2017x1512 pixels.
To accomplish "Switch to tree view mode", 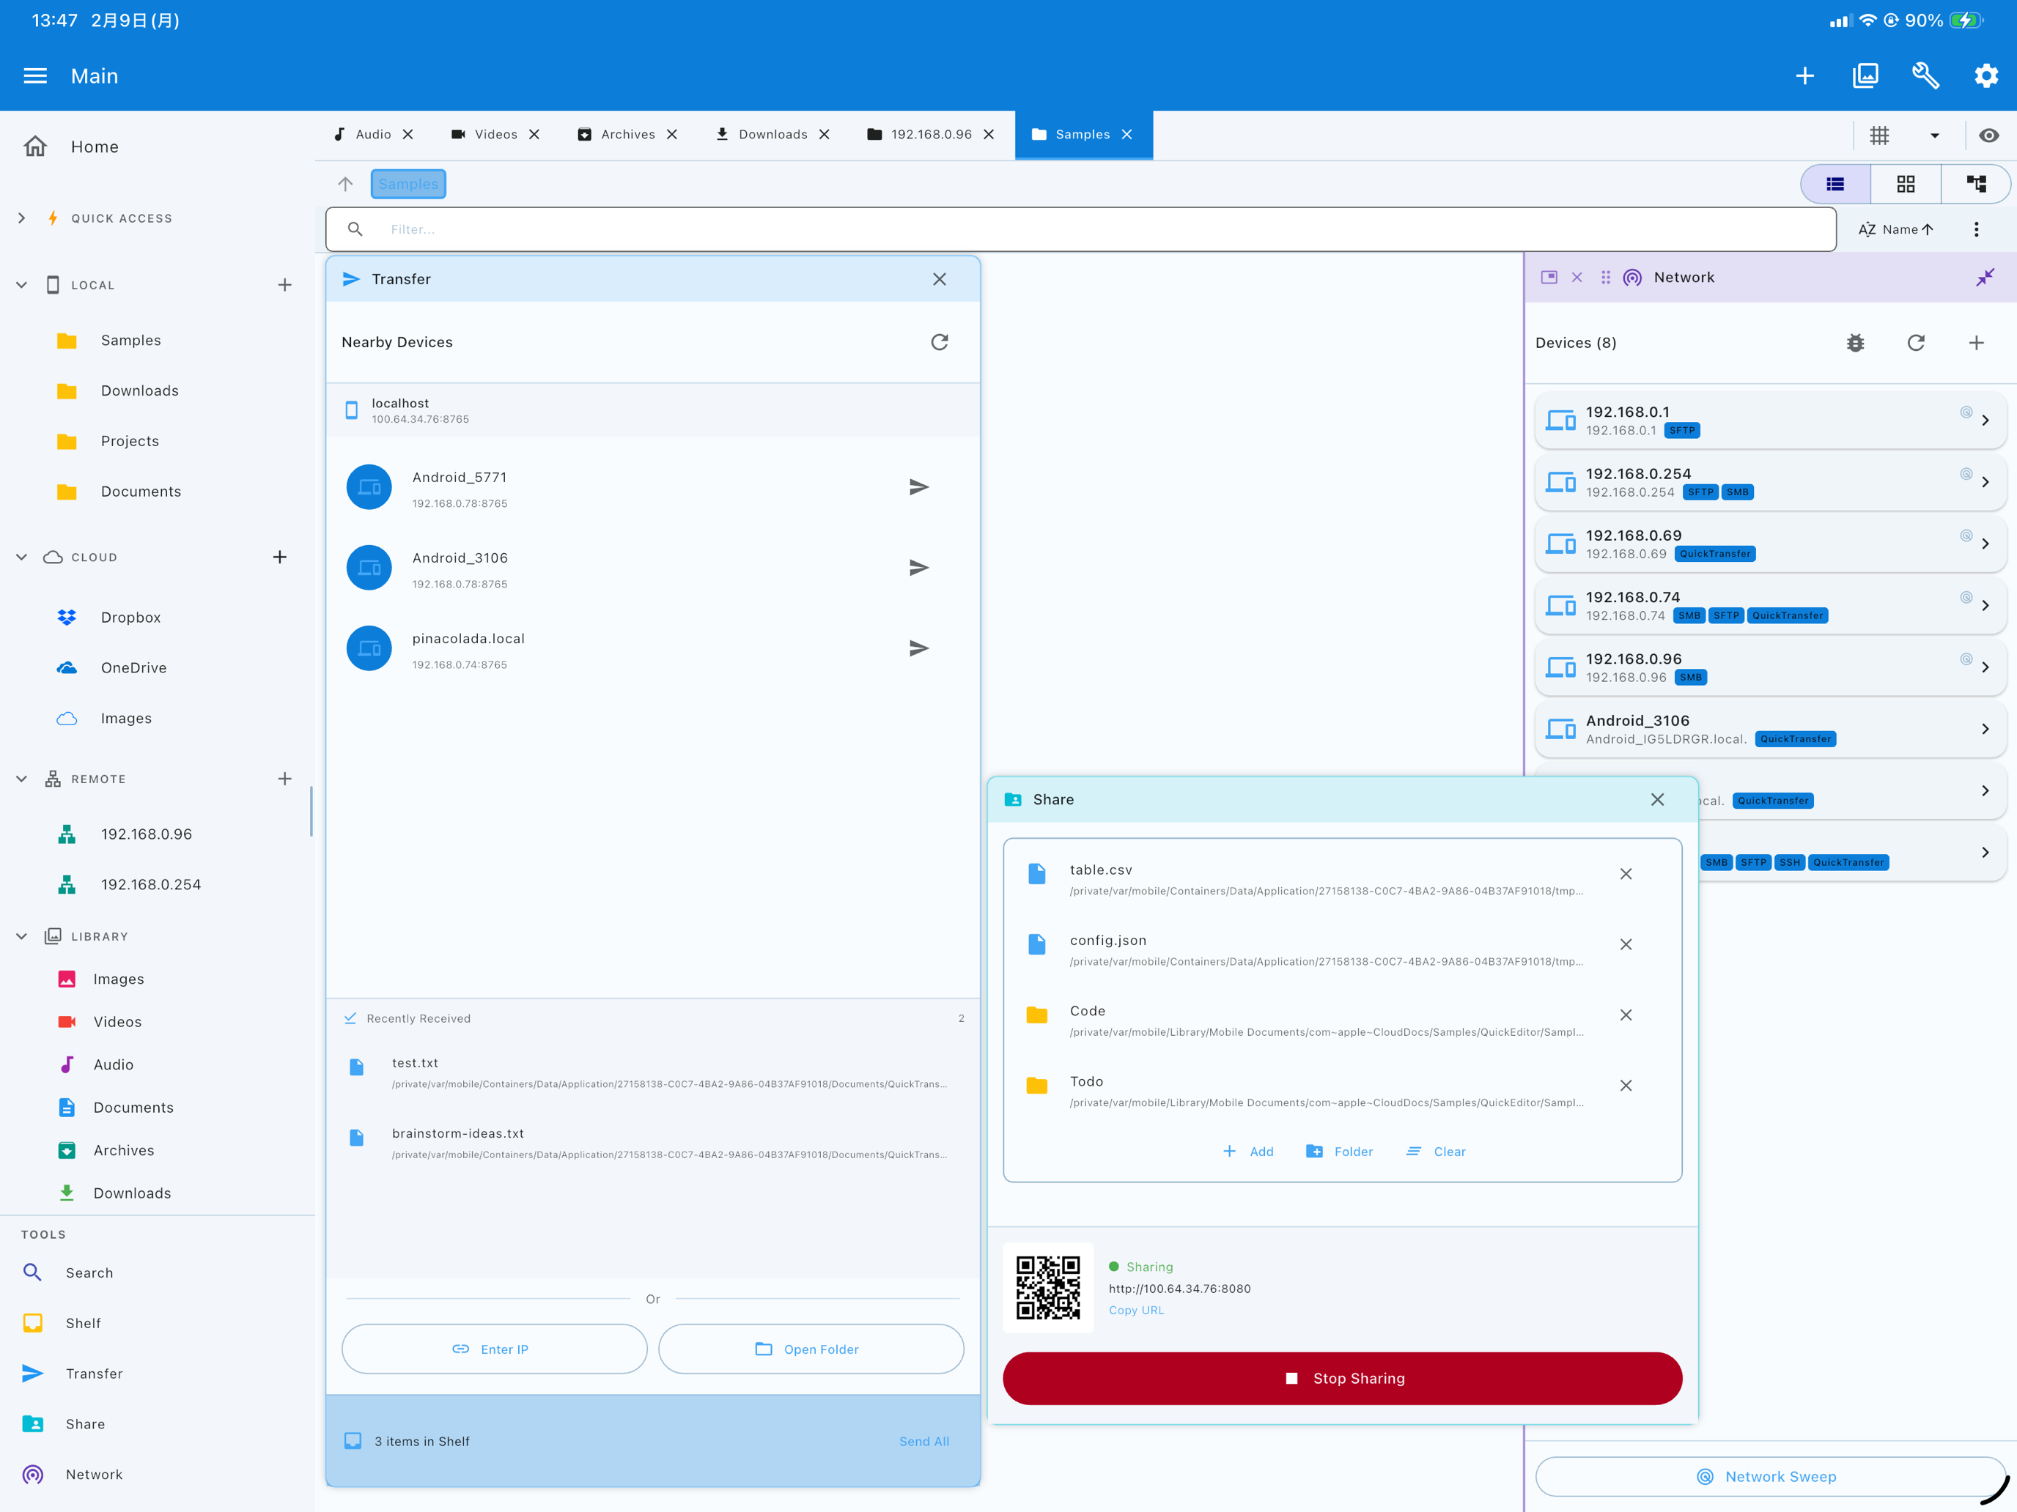I will point(1975,184).
